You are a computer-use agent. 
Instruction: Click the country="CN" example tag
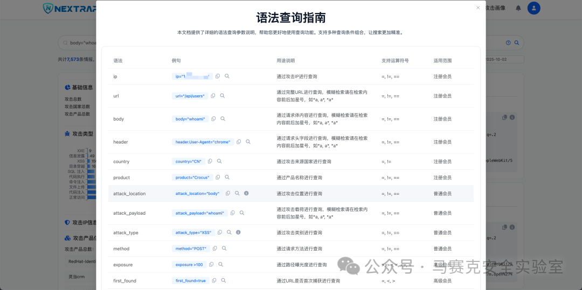click(x=189, y=161)
